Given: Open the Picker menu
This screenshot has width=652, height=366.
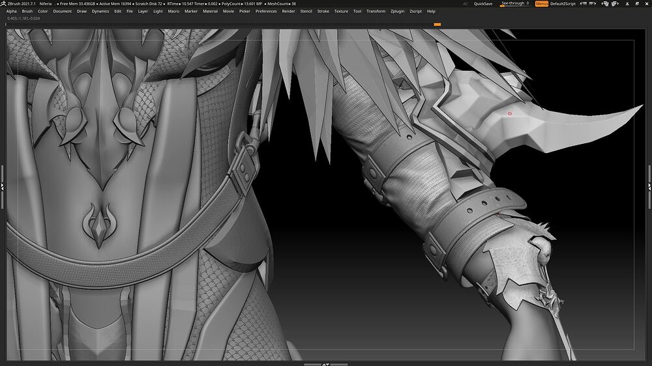Looking at the screenshot, I should pyautogui.click(x=244, y=11).
